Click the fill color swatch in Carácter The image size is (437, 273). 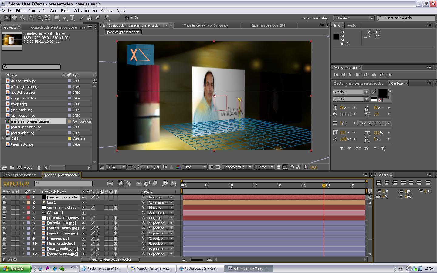point(382,93)
